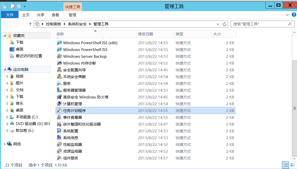This screenshot has width=297, height=169.
Task: Expand the 视频 folder node
Action: click(x=7, y=76)
